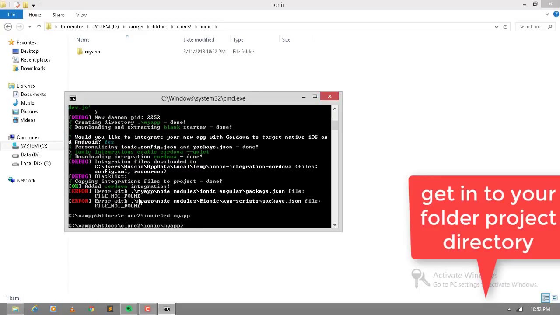Click clone2 in the address breadcrumb

[184, 27]
